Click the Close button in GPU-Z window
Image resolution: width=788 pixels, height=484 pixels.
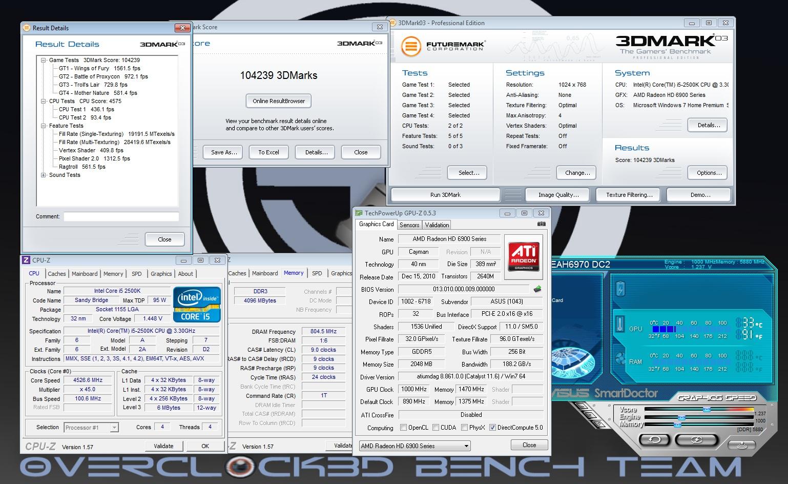click(529, 445)
